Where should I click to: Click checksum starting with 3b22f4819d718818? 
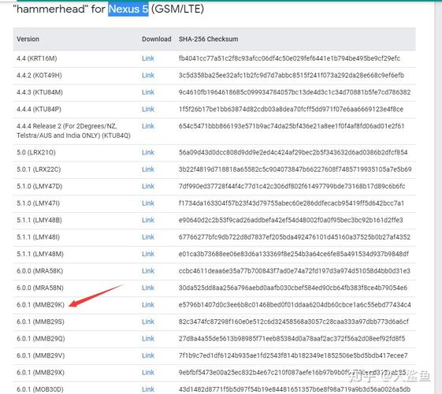tap(295, 169)
